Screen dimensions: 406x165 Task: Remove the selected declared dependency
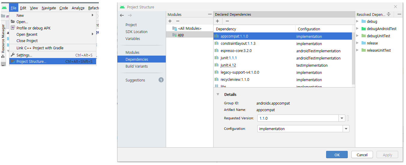(x=227, y=21)
